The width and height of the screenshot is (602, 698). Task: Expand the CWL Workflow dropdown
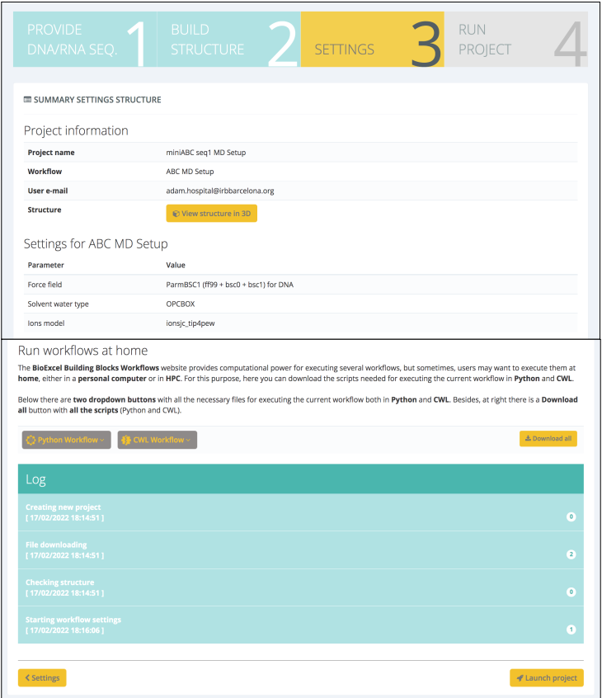158,440
